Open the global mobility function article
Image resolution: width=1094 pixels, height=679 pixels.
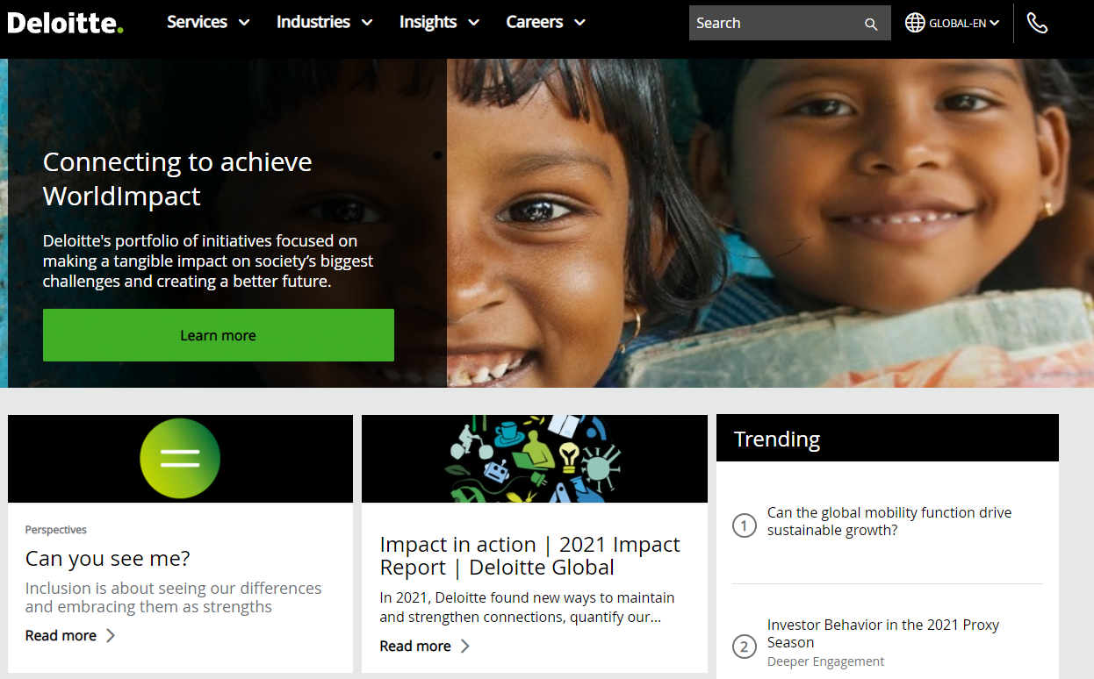click(x=889, y=521)
